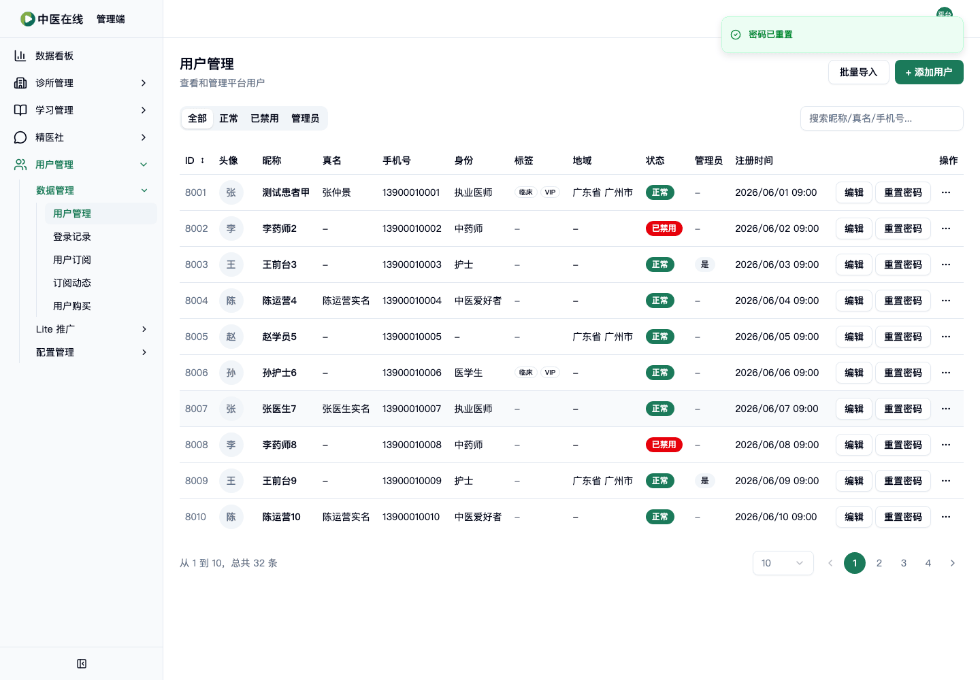The height and width of the screenshot is (680, 980).
Task: Click the 添加用户 button
Action: (929, 72)
